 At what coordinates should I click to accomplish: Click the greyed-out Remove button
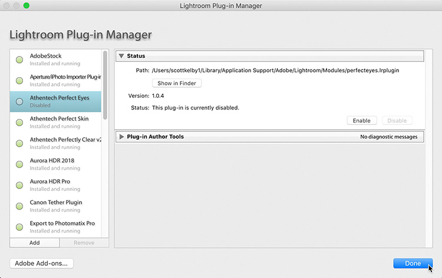84,243
